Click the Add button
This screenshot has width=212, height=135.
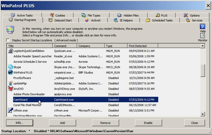(x=63, y=123)
